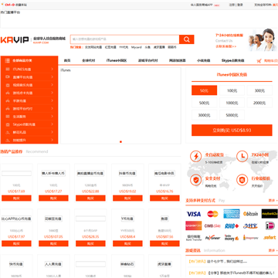Click the red carousel indicator dot
This screenshot has height=278, width=278.
coord(120,141)
